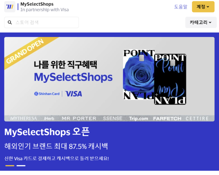The height and width of the screenshot is (175, 219).
Task: Click the Shinhan Card logo in banner
Action: pos(47,94)
